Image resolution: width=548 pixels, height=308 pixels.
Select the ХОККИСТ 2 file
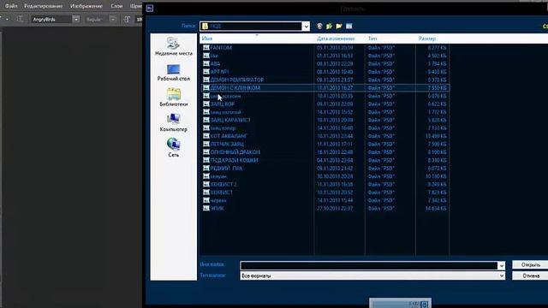coord(223,184)
